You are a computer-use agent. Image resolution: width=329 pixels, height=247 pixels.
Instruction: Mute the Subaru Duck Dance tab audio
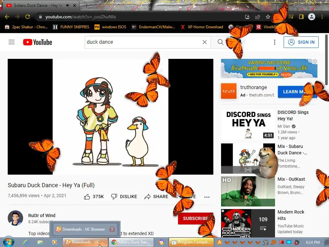[67, 5]
